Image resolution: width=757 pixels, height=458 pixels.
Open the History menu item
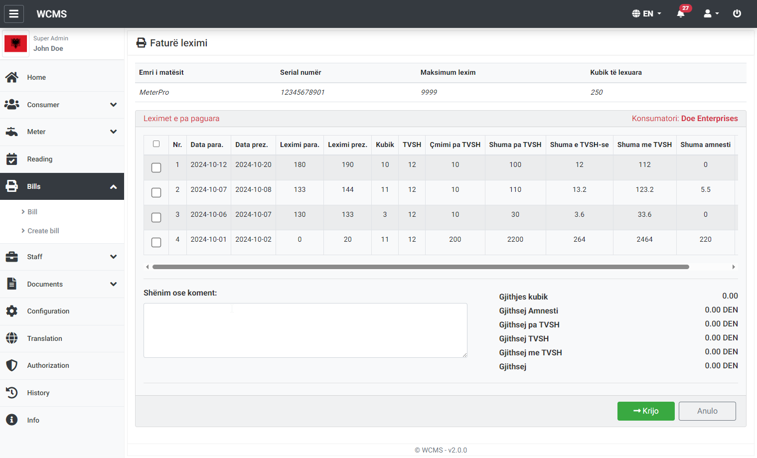point(62,393)
